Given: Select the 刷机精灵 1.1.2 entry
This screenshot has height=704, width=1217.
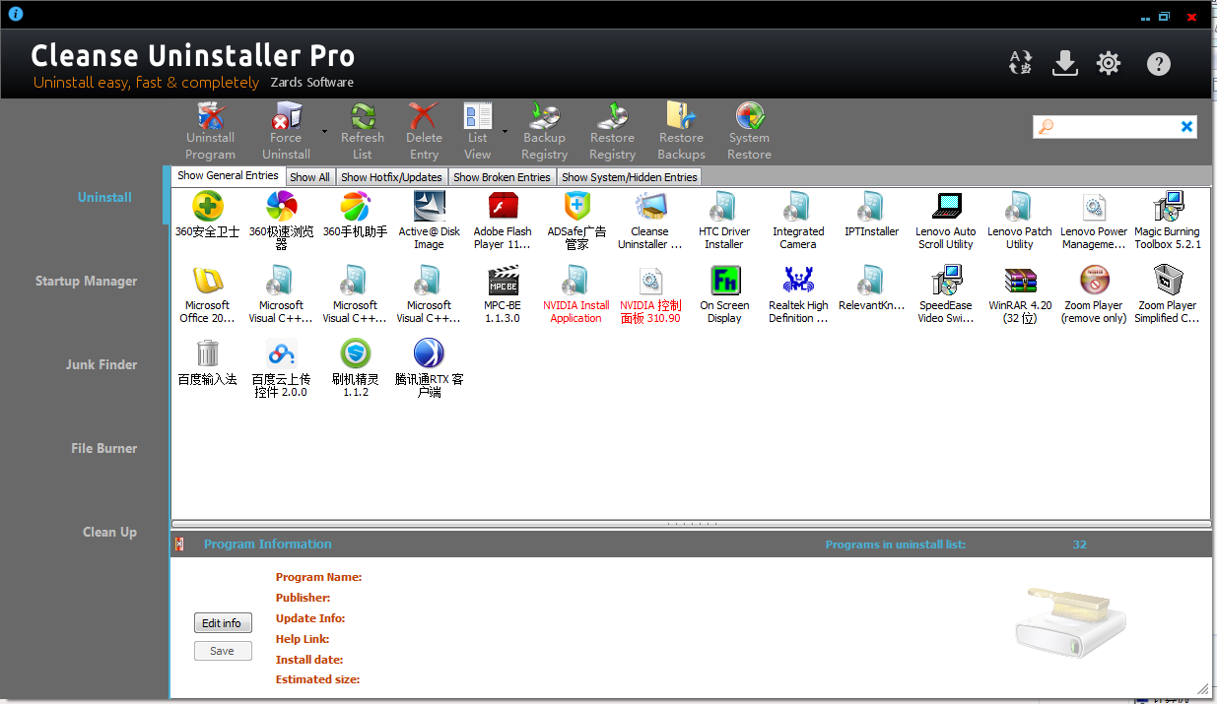Looking at the screenshot, I should [x=355, y=368].
